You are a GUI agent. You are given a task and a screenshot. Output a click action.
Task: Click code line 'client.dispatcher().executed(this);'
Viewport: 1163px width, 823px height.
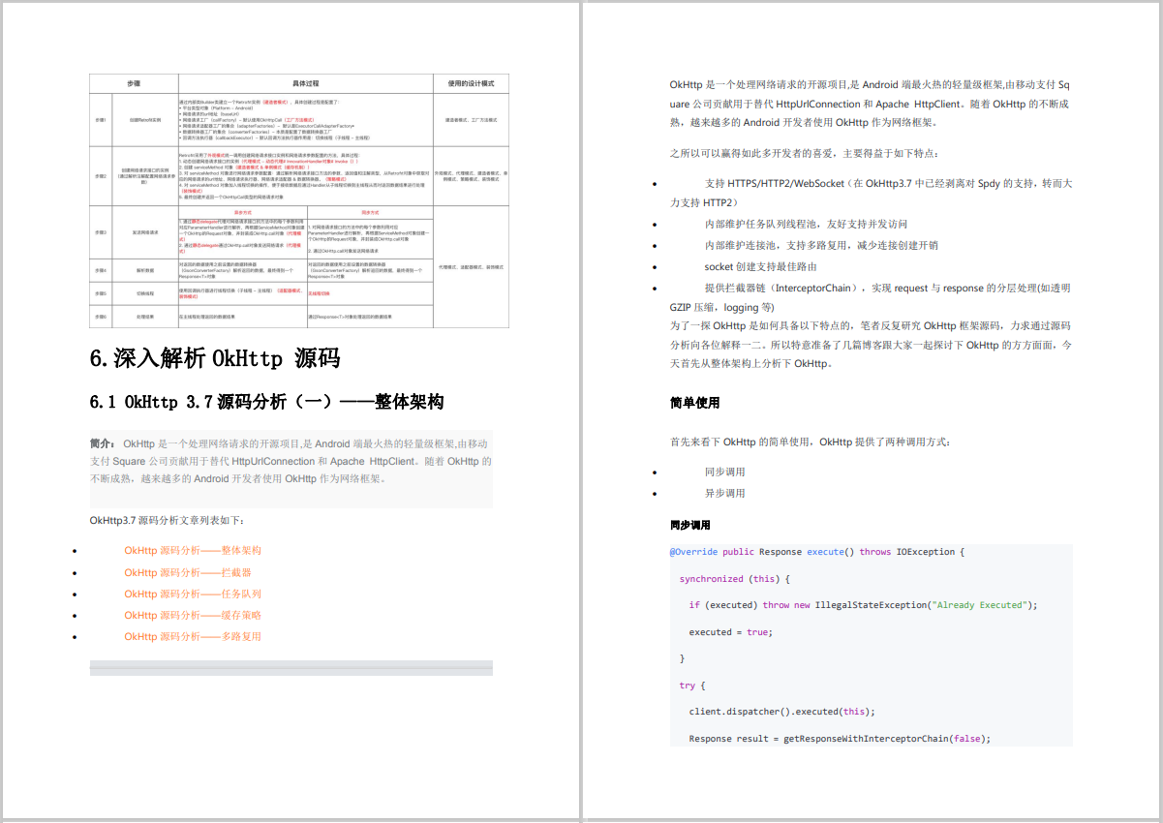tap(781, 712)
